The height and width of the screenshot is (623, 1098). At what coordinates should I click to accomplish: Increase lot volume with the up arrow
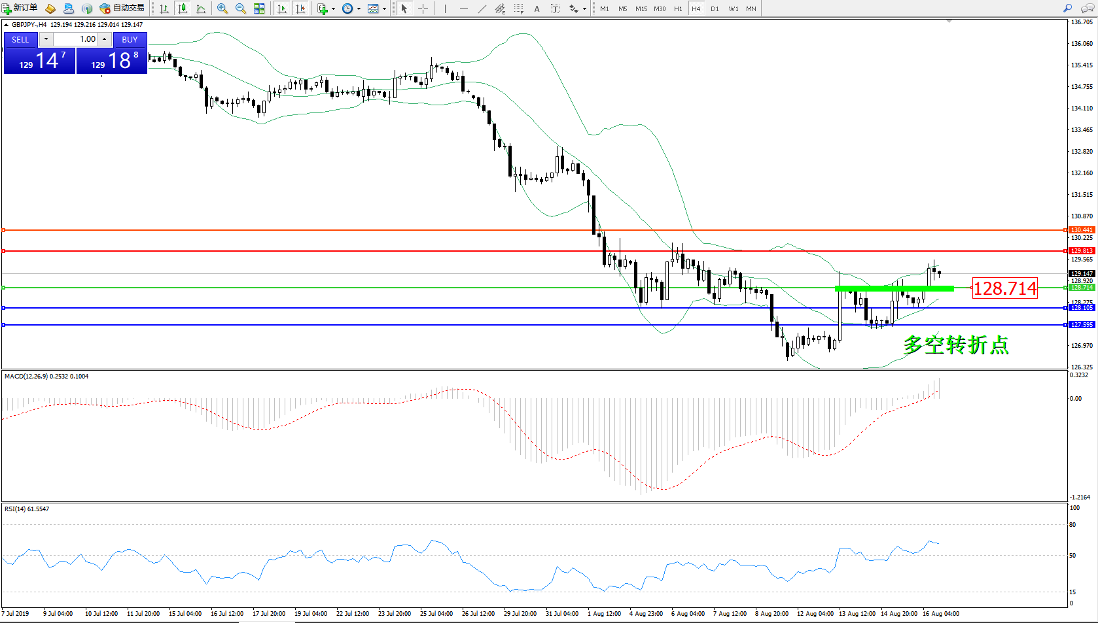point(105,39)
